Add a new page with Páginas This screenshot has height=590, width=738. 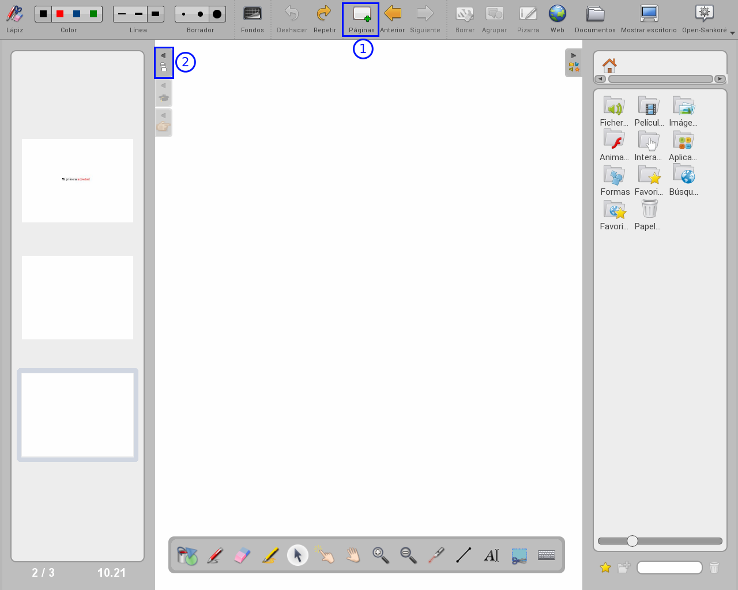361,20
